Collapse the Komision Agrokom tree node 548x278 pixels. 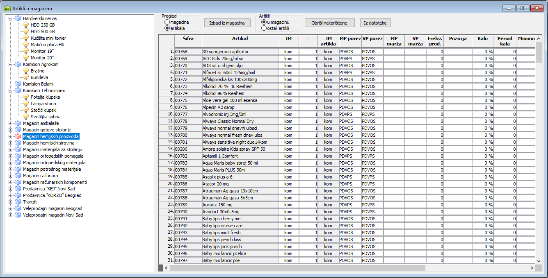coord(11,64)
